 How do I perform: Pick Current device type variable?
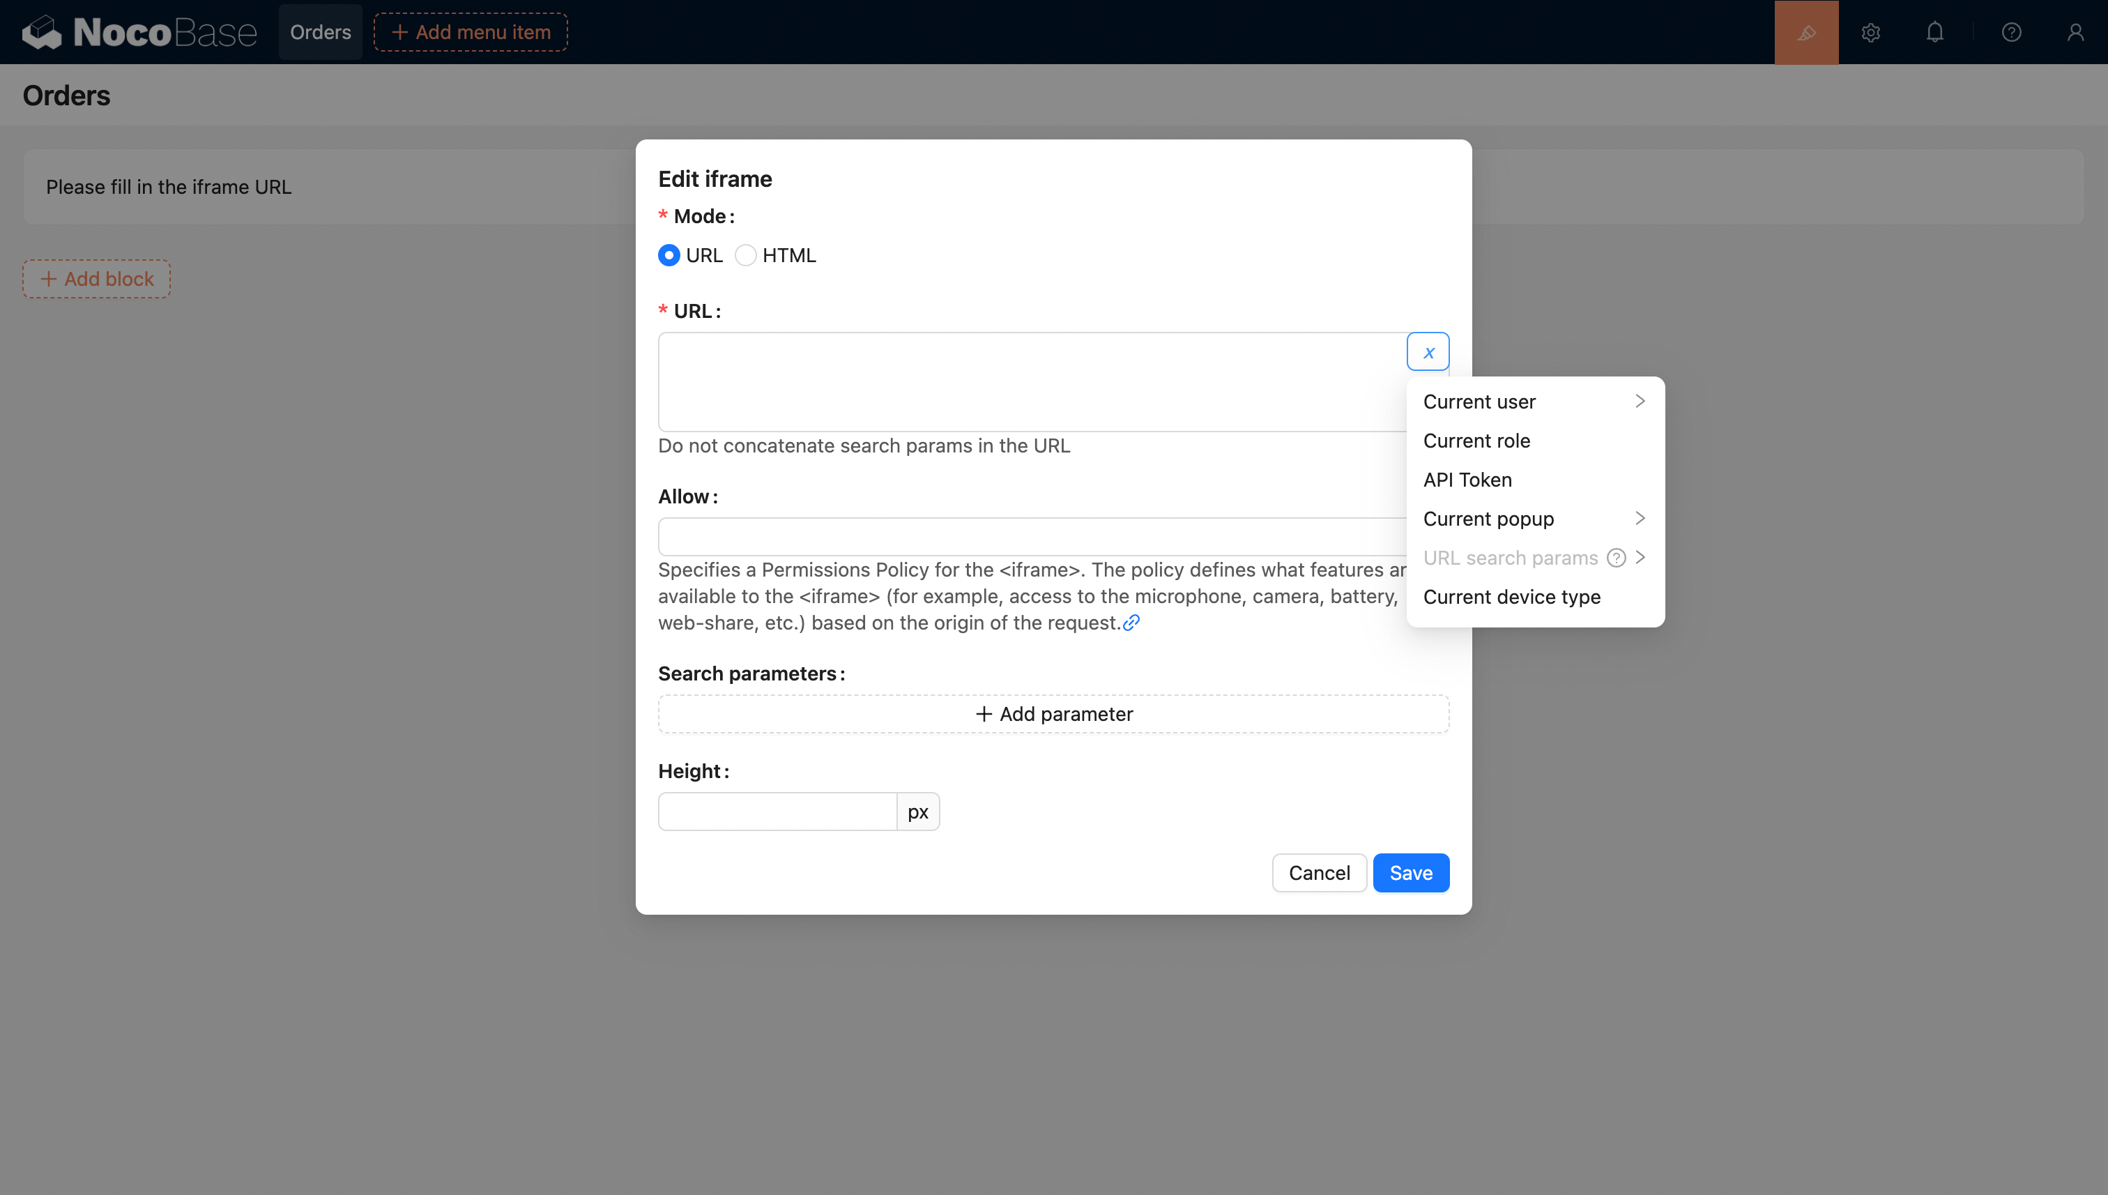(x=1511, y=597)
